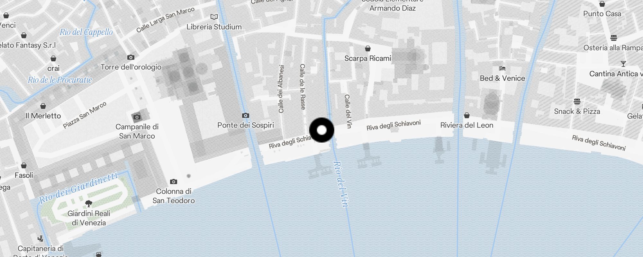Select the Snack & Pizza burger icon
Image resolution: width=643 pixels, height=257 pixels.
click(x=577, y=102)
